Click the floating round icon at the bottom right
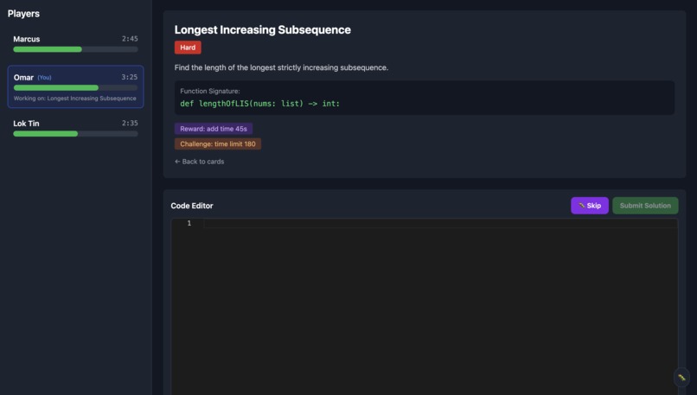 tap(681, 377)
